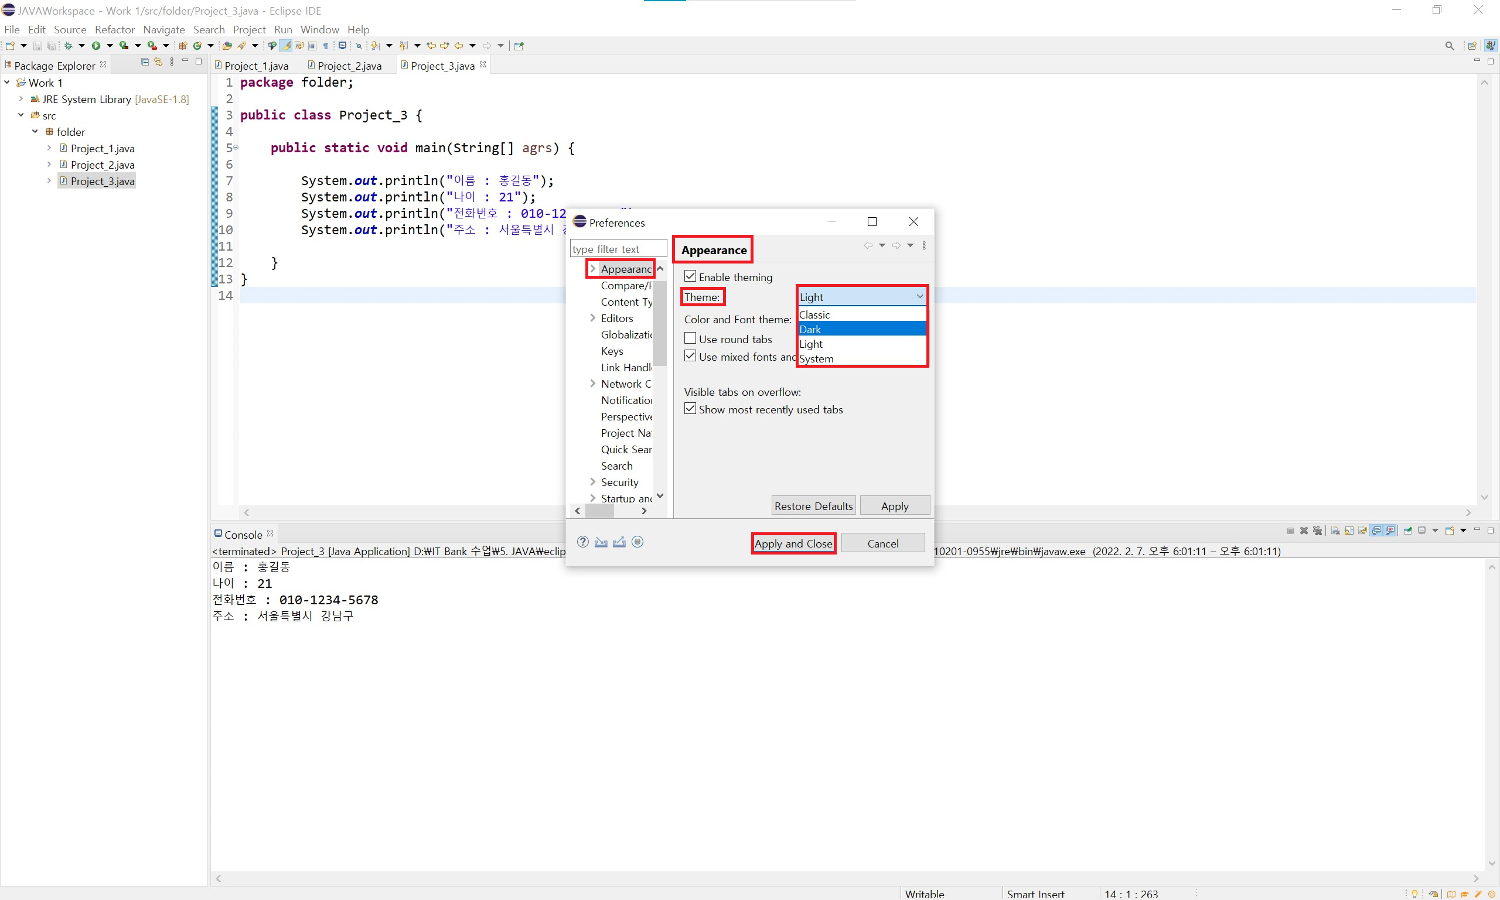
Task: Check the Use round tabs checkbox
Action: (690, 338)
